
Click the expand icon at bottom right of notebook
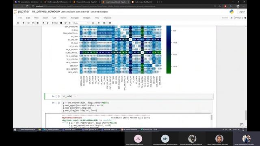pos(242,125)
